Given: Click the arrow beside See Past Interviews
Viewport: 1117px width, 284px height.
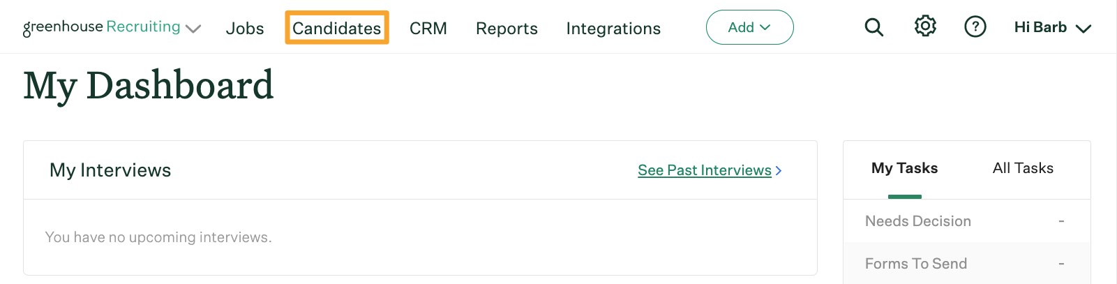Looking at the screenshot, I should click(779, 170).
